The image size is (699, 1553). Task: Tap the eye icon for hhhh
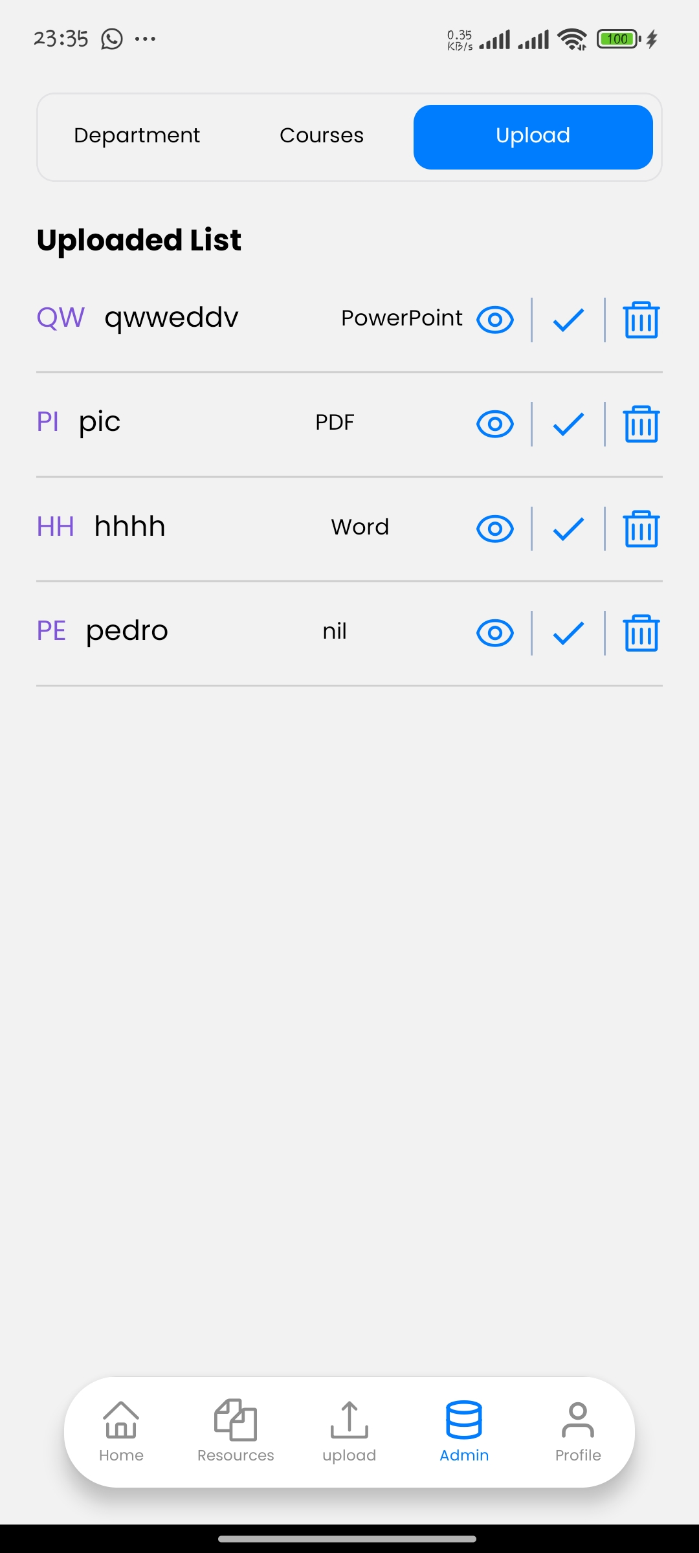click(x=495, y=529)
